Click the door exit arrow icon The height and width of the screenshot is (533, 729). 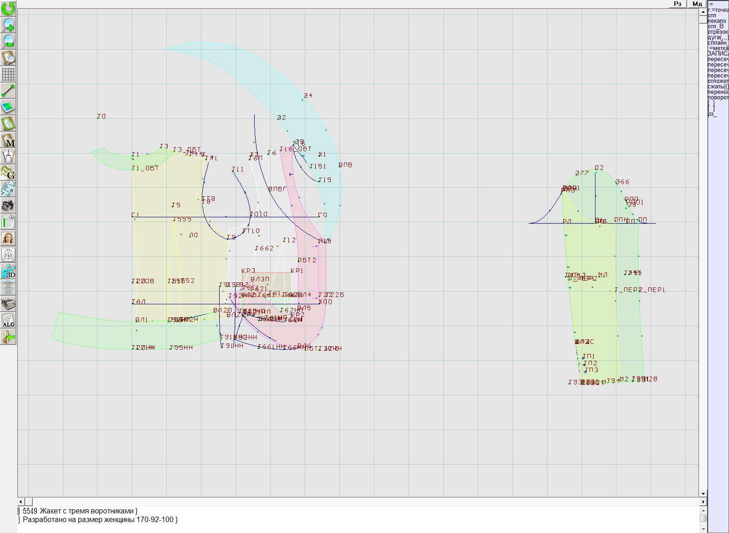click(x=8, y=337)
